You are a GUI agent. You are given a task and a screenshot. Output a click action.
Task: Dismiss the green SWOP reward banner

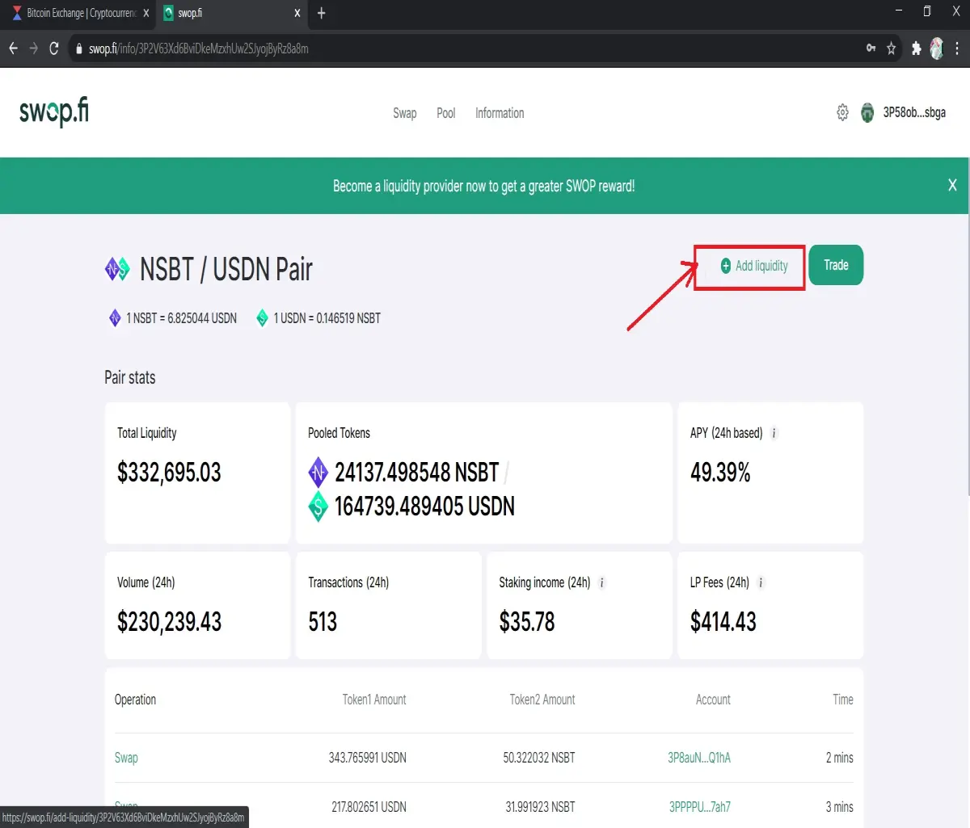click(952, 185)
